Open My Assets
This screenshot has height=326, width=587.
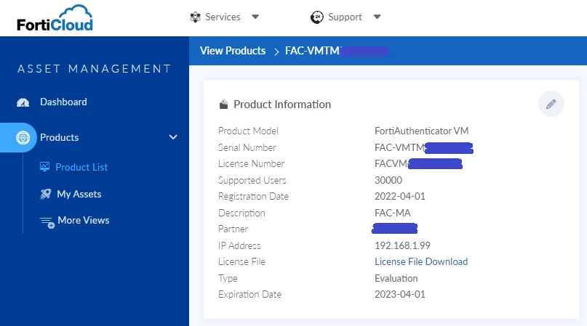[79, 194]
